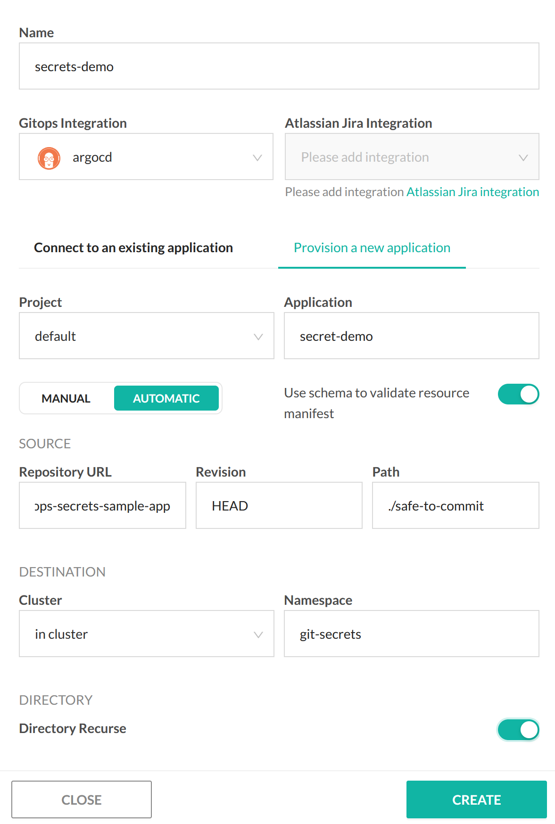The width and height of the screenshot is (555, 824).
Task: Focus the Namespace field git-secrets
Action: [x=412, y=634]
